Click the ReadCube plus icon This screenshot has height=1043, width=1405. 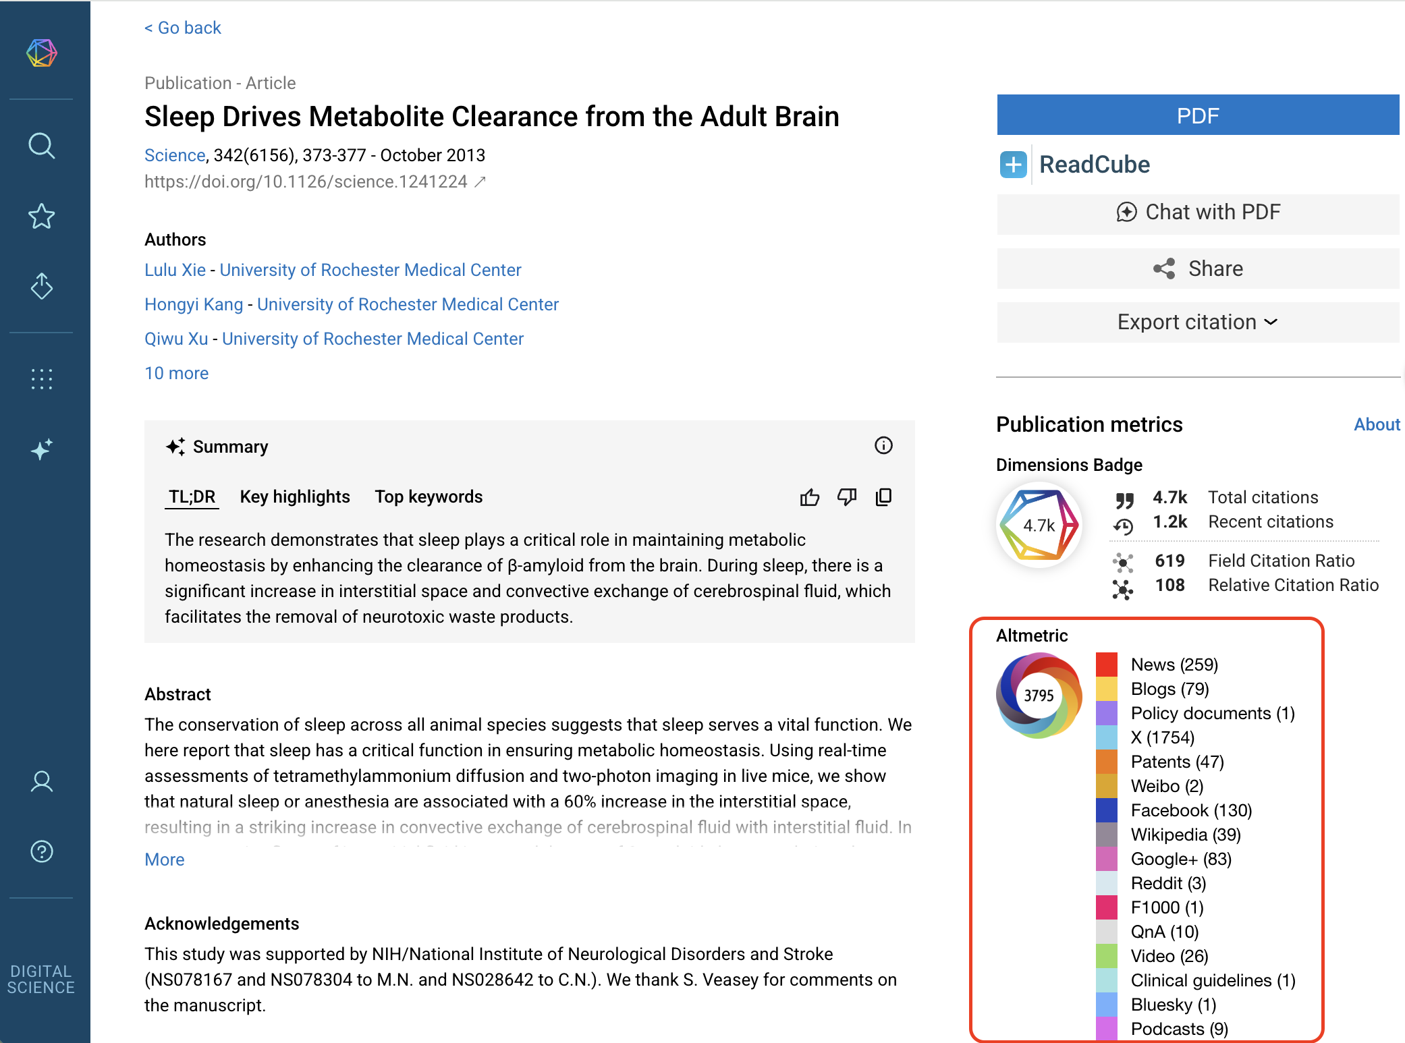(1013, 165)
